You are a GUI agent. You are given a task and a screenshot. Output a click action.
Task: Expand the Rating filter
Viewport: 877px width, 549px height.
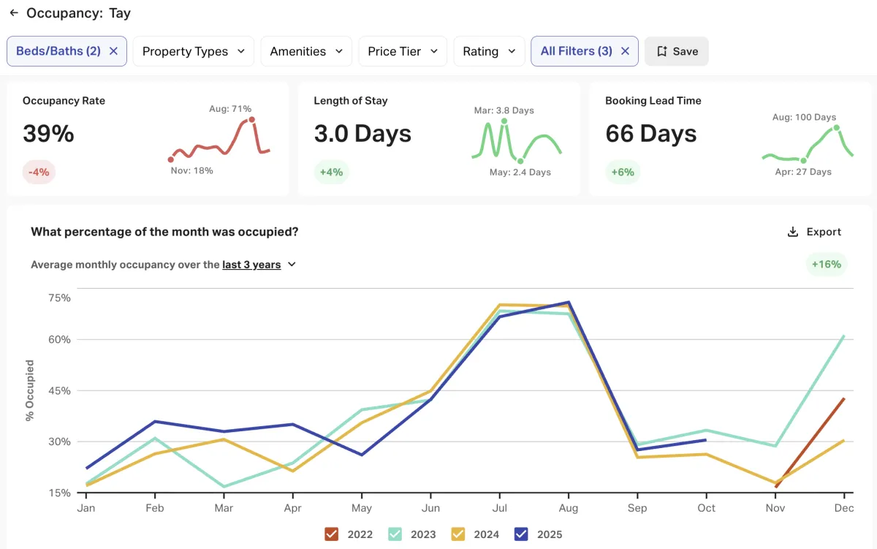tap(489, 51)
